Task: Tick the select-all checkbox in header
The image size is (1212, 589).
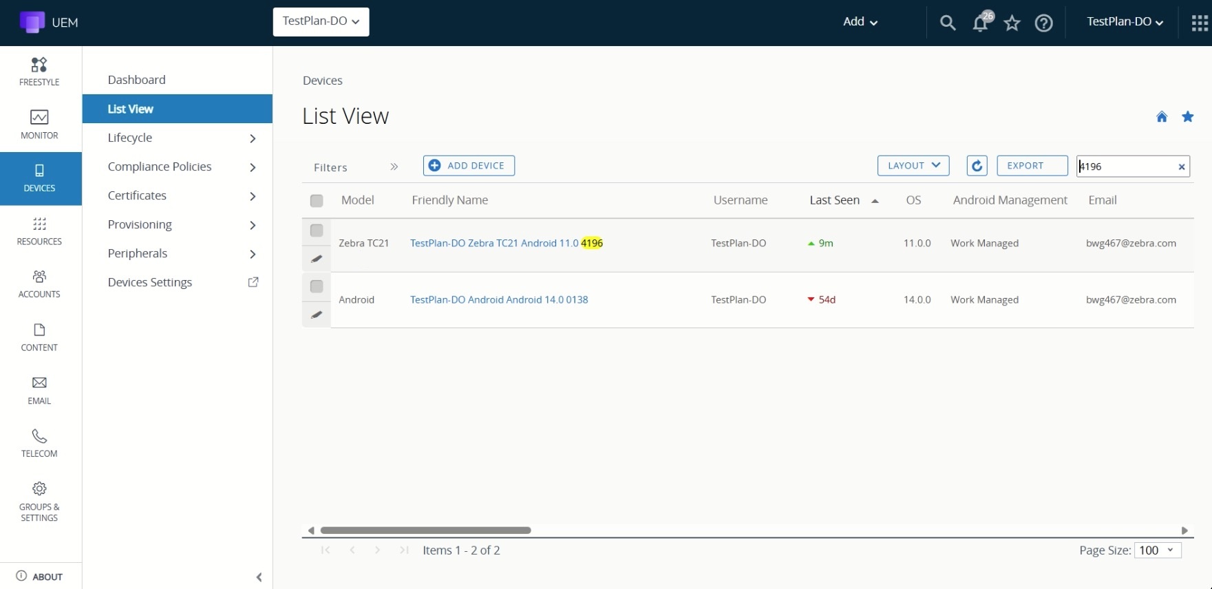Action: point(317,201)
